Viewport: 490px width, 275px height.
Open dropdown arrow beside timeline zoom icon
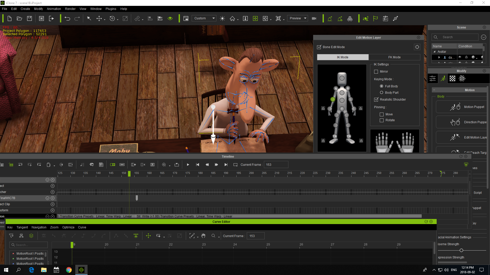(170, 166)
